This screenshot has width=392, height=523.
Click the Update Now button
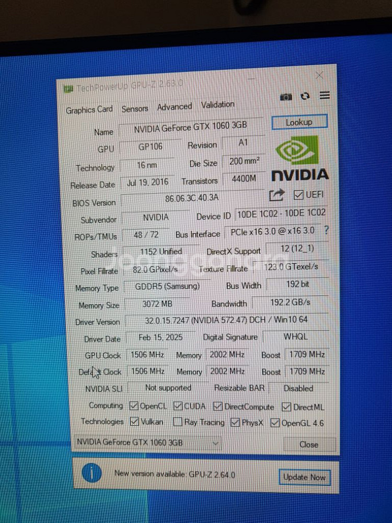coord(304,477)
